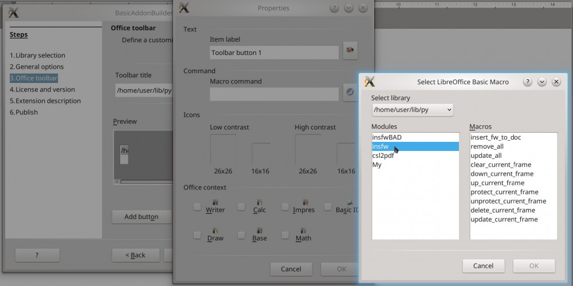Open macro selector icon beside Macro command
Image resolution: width=573 pixels, height=286 pixels.
pos(350,92)
